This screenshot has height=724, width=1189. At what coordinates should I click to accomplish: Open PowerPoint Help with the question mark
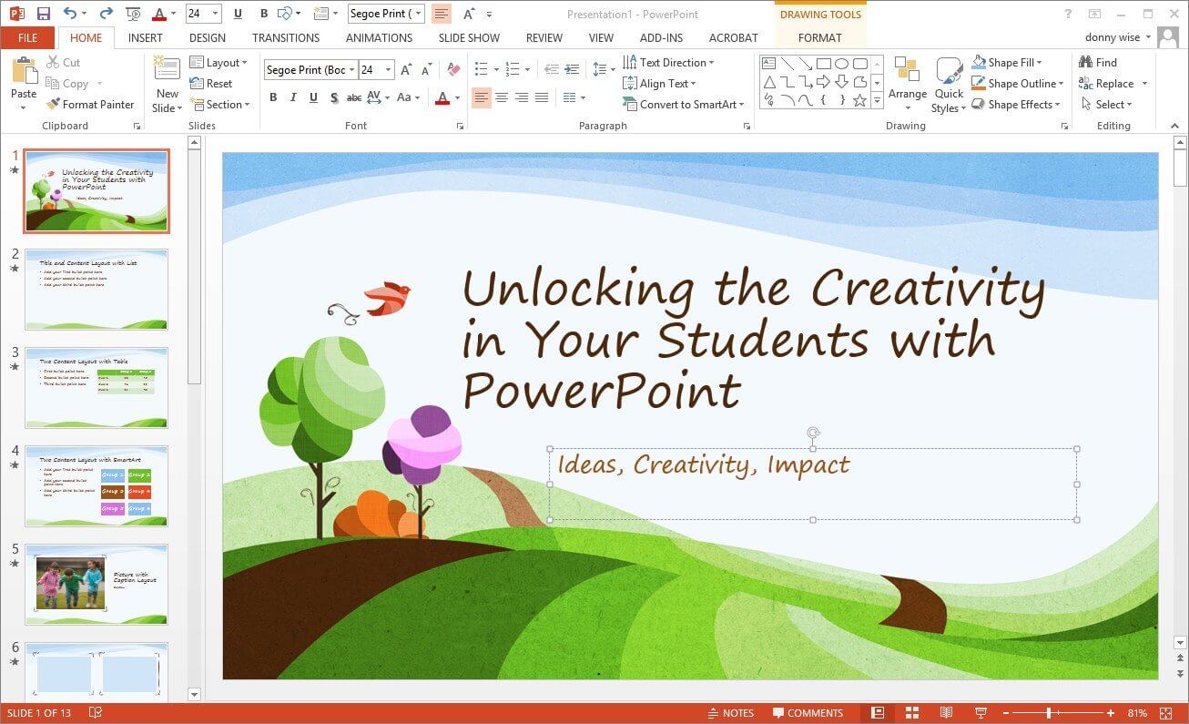click(x=1068, y=14)
